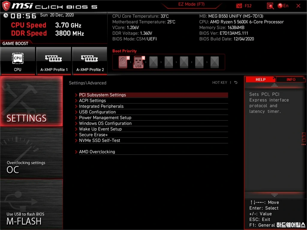The image size is (307, 230).
Task: Click the fifth boot priority slot
Action: 184,62
